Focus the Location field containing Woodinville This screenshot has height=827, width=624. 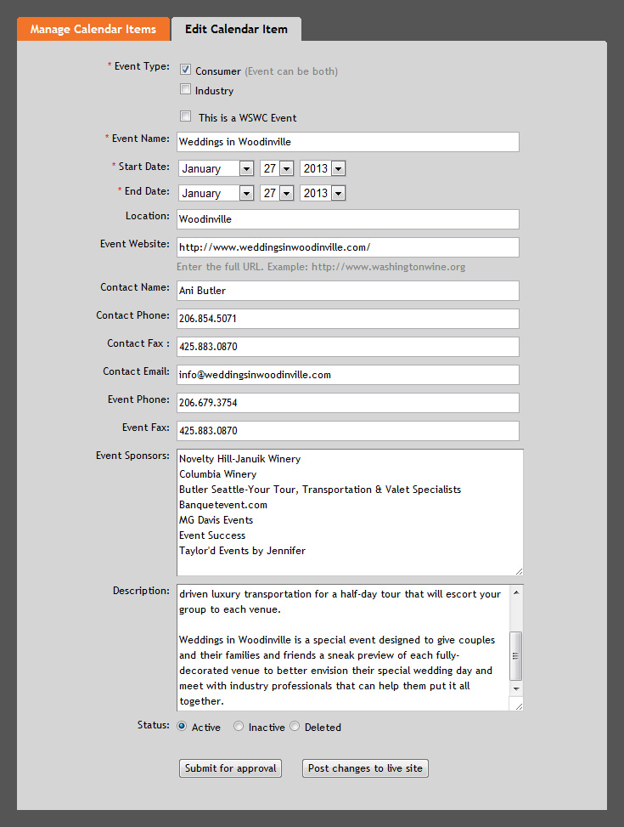[x=348, y=219]
